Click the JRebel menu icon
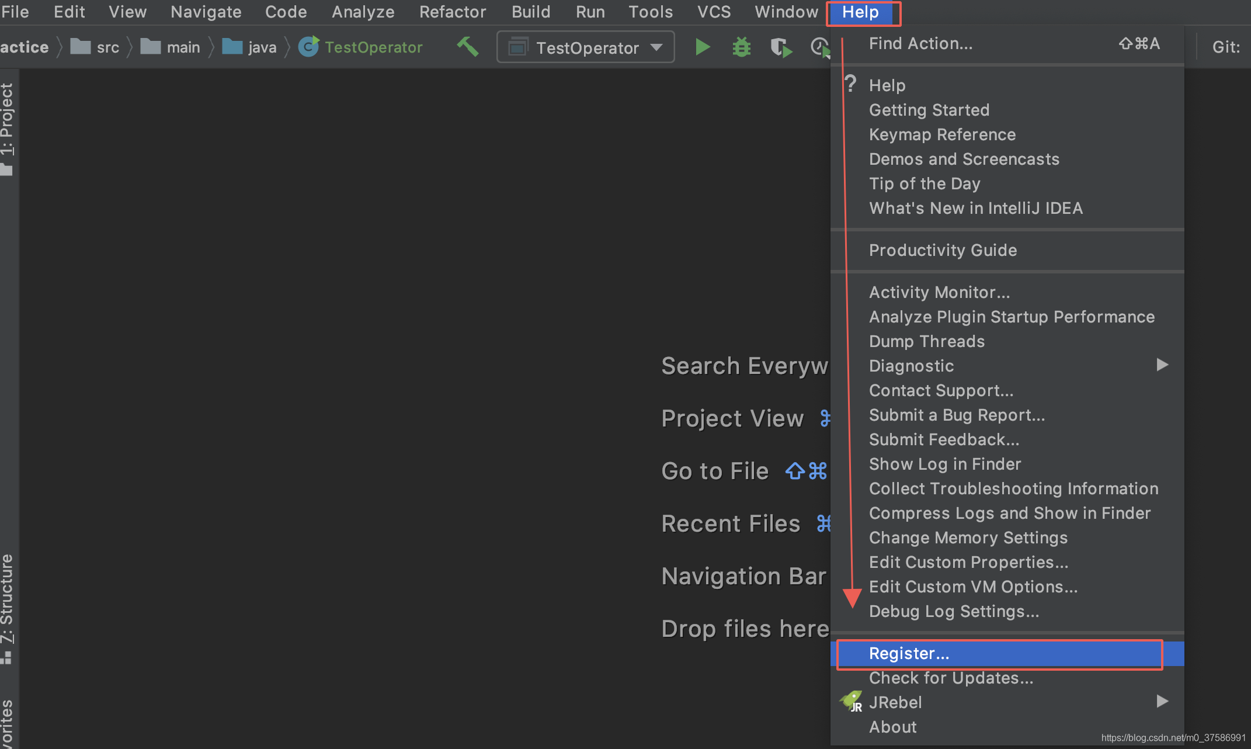Viewport: 1251px width, 749px height. pos(851,701)
